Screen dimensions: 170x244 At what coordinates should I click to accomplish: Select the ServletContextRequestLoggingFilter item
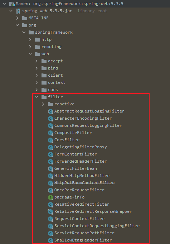point(97,226)
